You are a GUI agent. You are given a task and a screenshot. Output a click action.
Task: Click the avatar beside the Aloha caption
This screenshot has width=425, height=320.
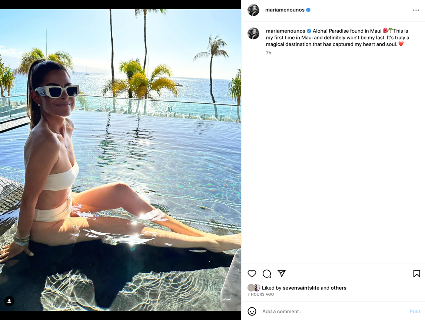click(253, 33)
